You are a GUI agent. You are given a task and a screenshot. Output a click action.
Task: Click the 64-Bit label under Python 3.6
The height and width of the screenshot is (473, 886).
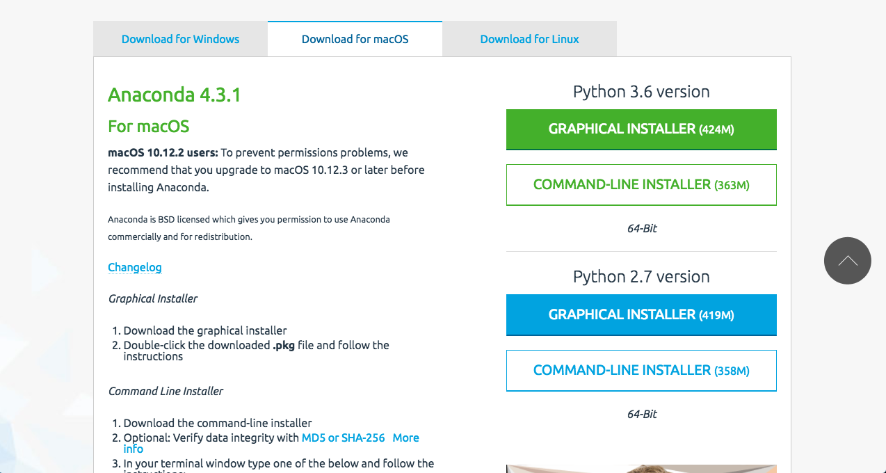641,228
